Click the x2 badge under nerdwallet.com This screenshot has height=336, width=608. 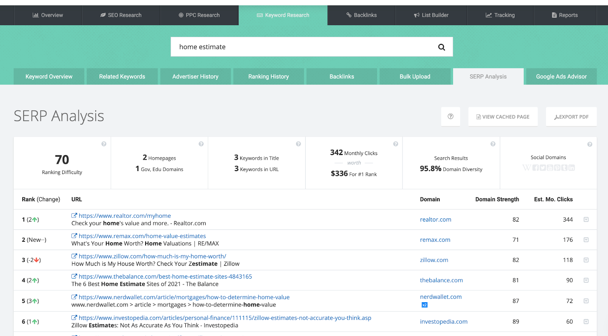[424, 305]
